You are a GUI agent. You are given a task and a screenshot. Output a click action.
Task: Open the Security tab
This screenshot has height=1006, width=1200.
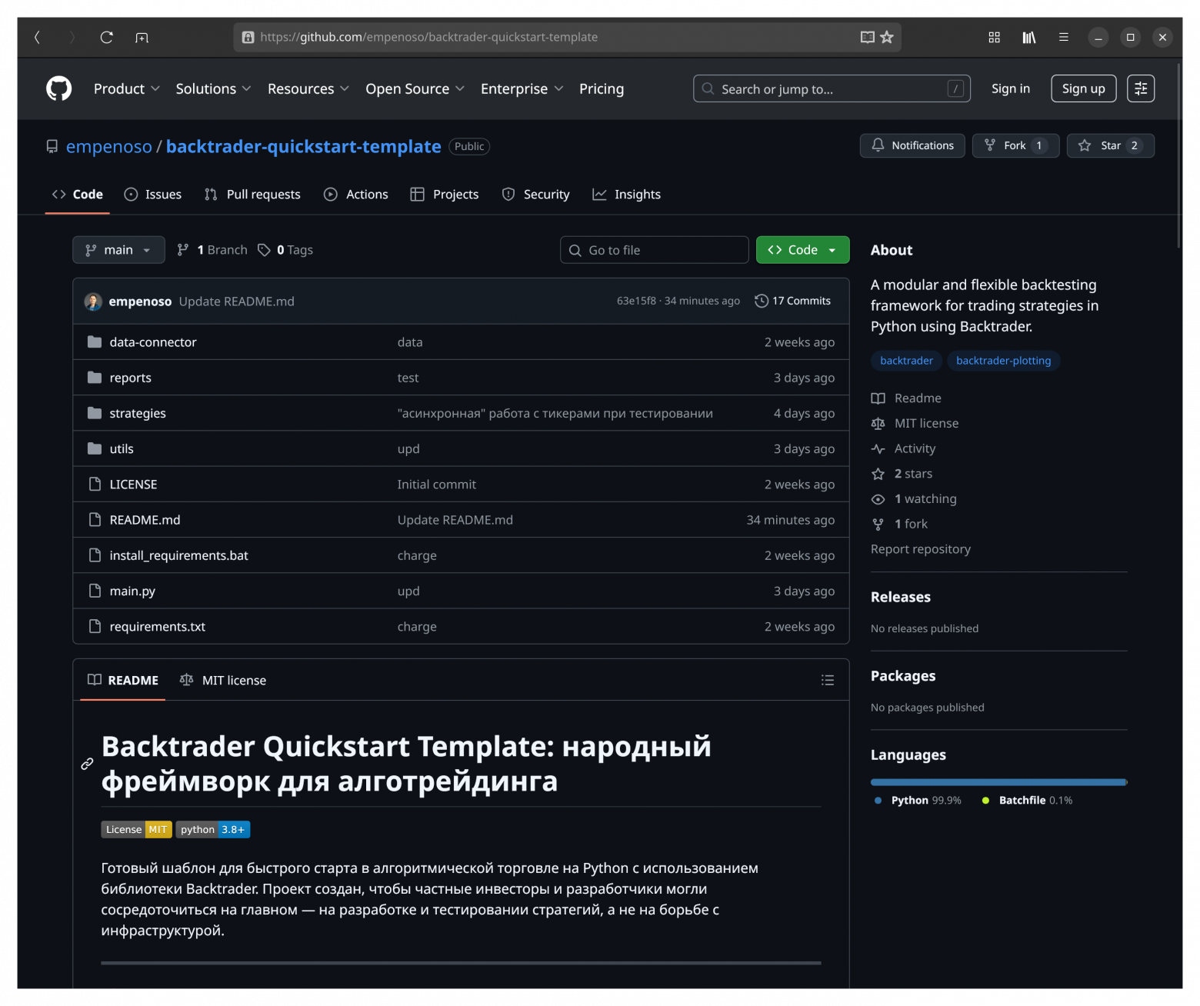536,195
